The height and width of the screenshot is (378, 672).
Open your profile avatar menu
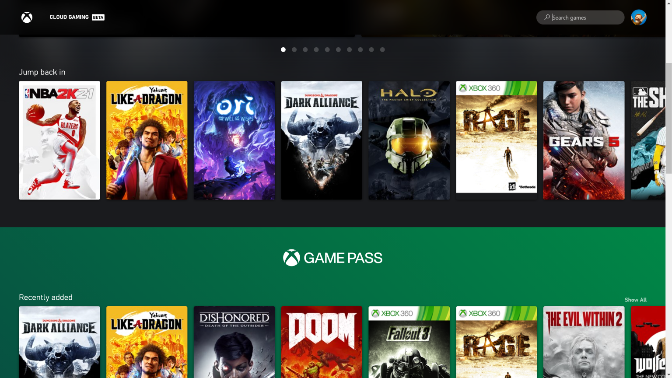tap(638, 17)
